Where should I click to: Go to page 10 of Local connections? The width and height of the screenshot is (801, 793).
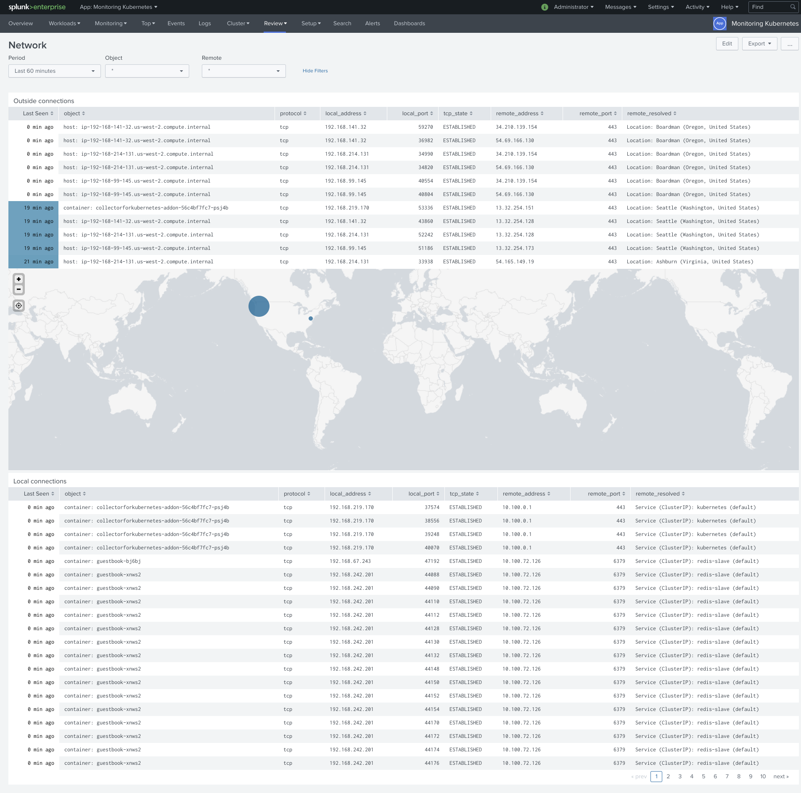coord(763,777)
